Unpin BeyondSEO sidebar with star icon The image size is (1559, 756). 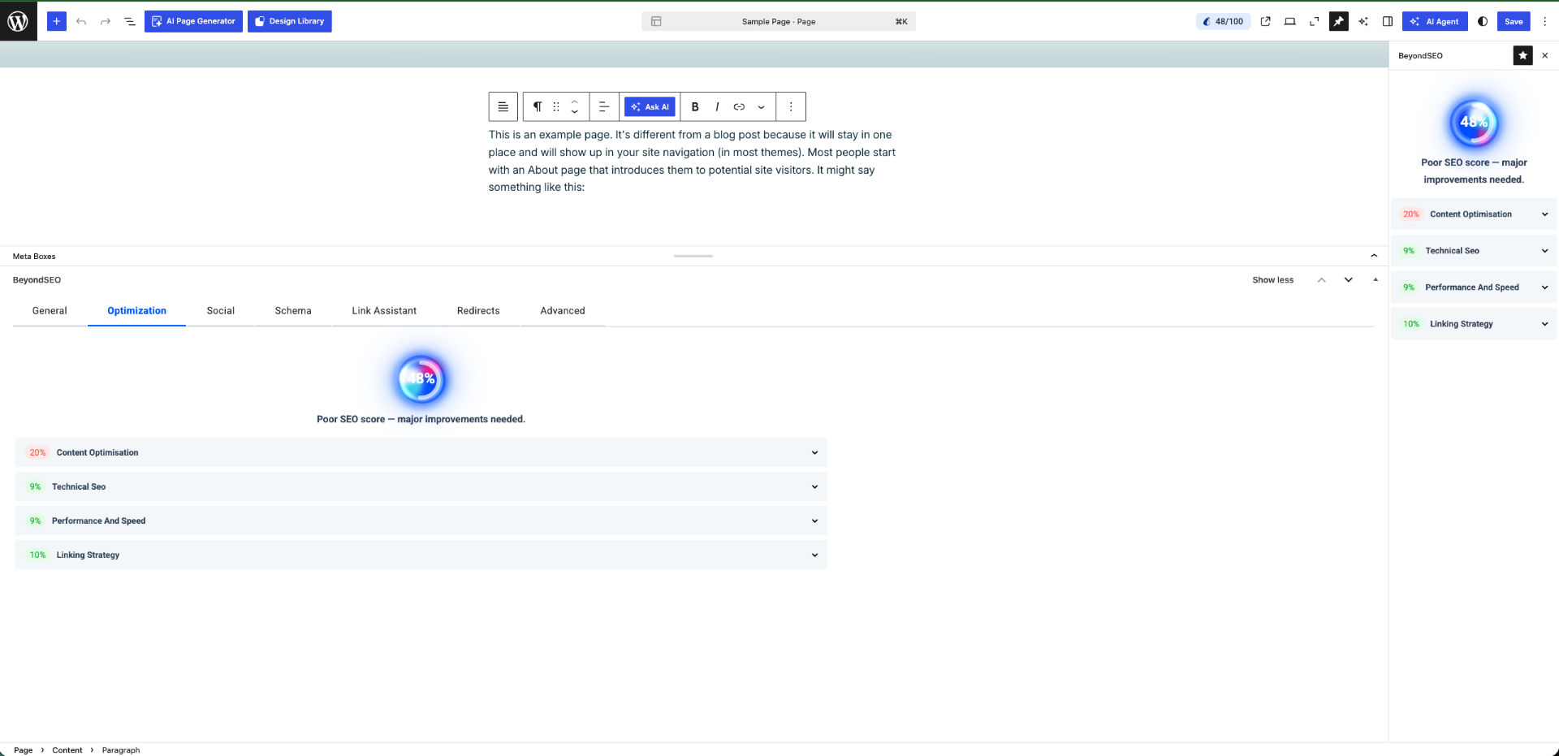click(x=1523, y=55)
